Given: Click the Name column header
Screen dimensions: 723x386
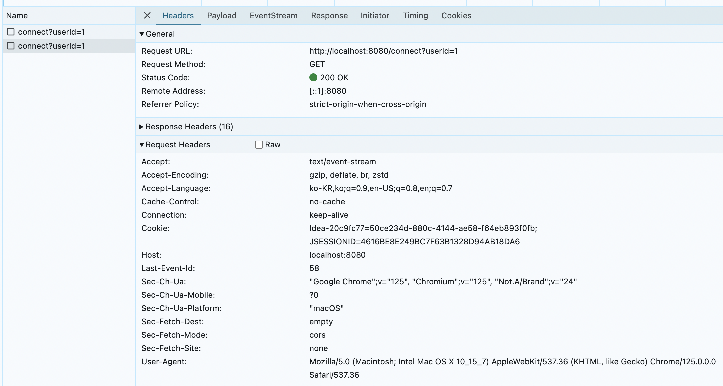Looking at the screenshot, I should pos(17,16).
